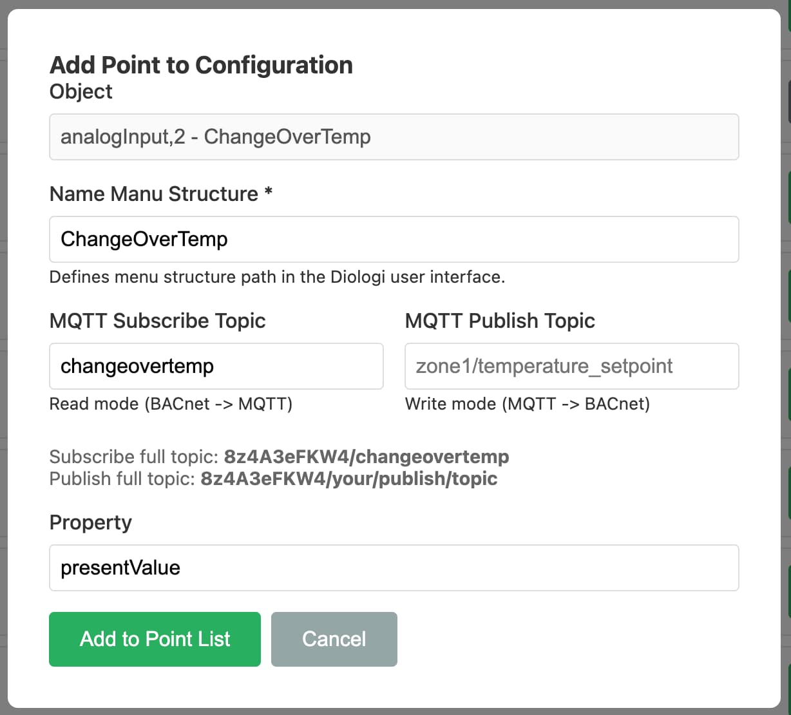This screenshot has width=791, height=715.
Task: Click the bold 8z4A3eFKW4/your/publish/topic text
Action: coord(348,479)
